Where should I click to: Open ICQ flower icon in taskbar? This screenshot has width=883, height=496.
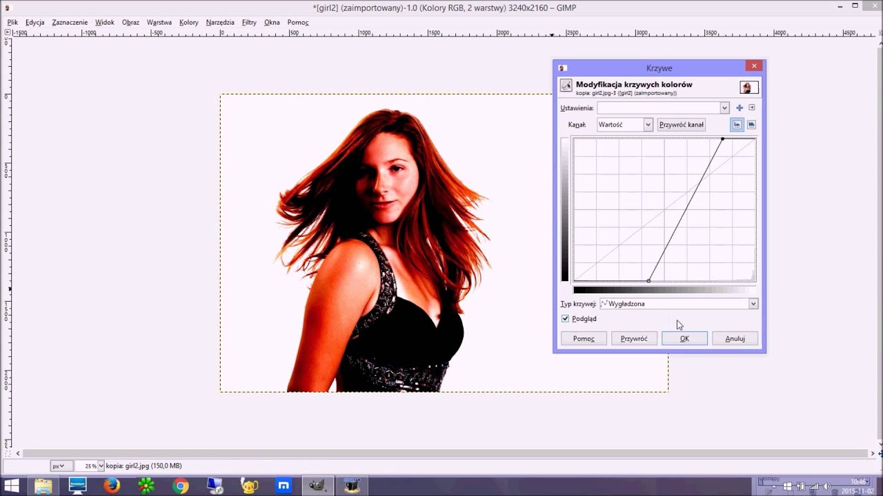[x=146, y=486]
